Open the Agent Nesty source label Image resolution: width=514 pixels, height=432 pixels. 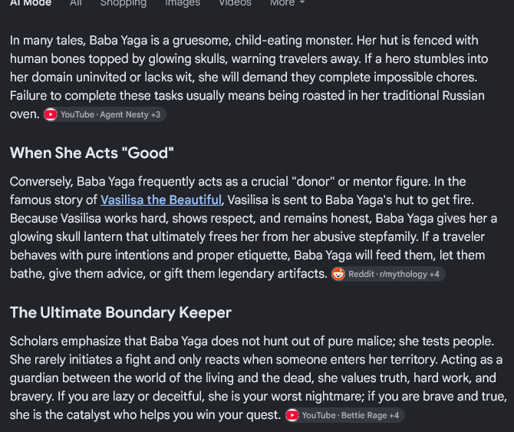(x=124, y=114)
